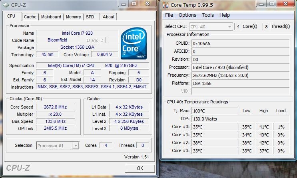Click the Frequency 2672.62MHz field

240,75
